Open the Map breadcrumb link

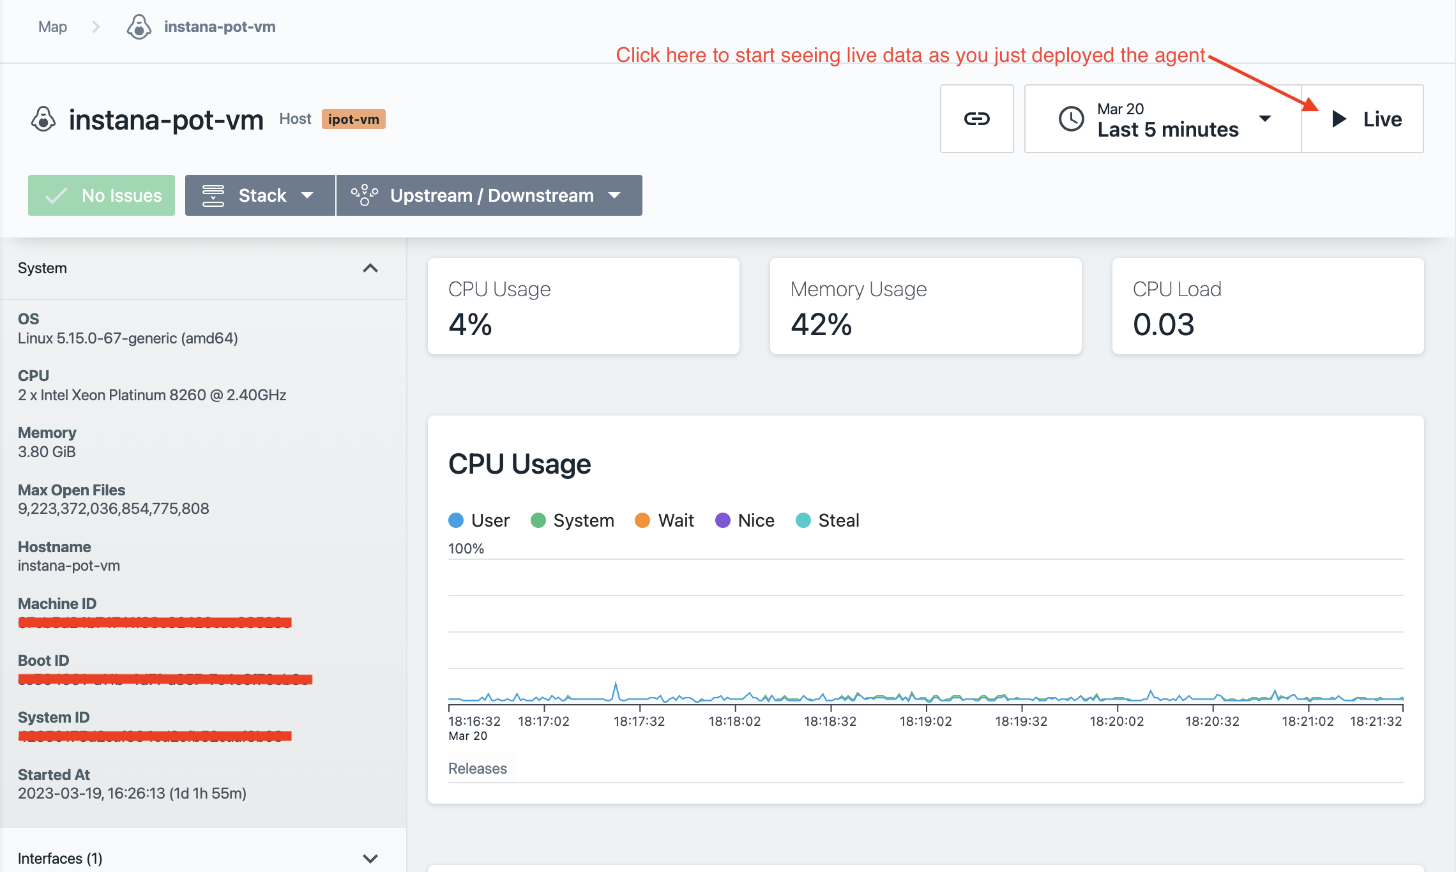click(52, 27)
